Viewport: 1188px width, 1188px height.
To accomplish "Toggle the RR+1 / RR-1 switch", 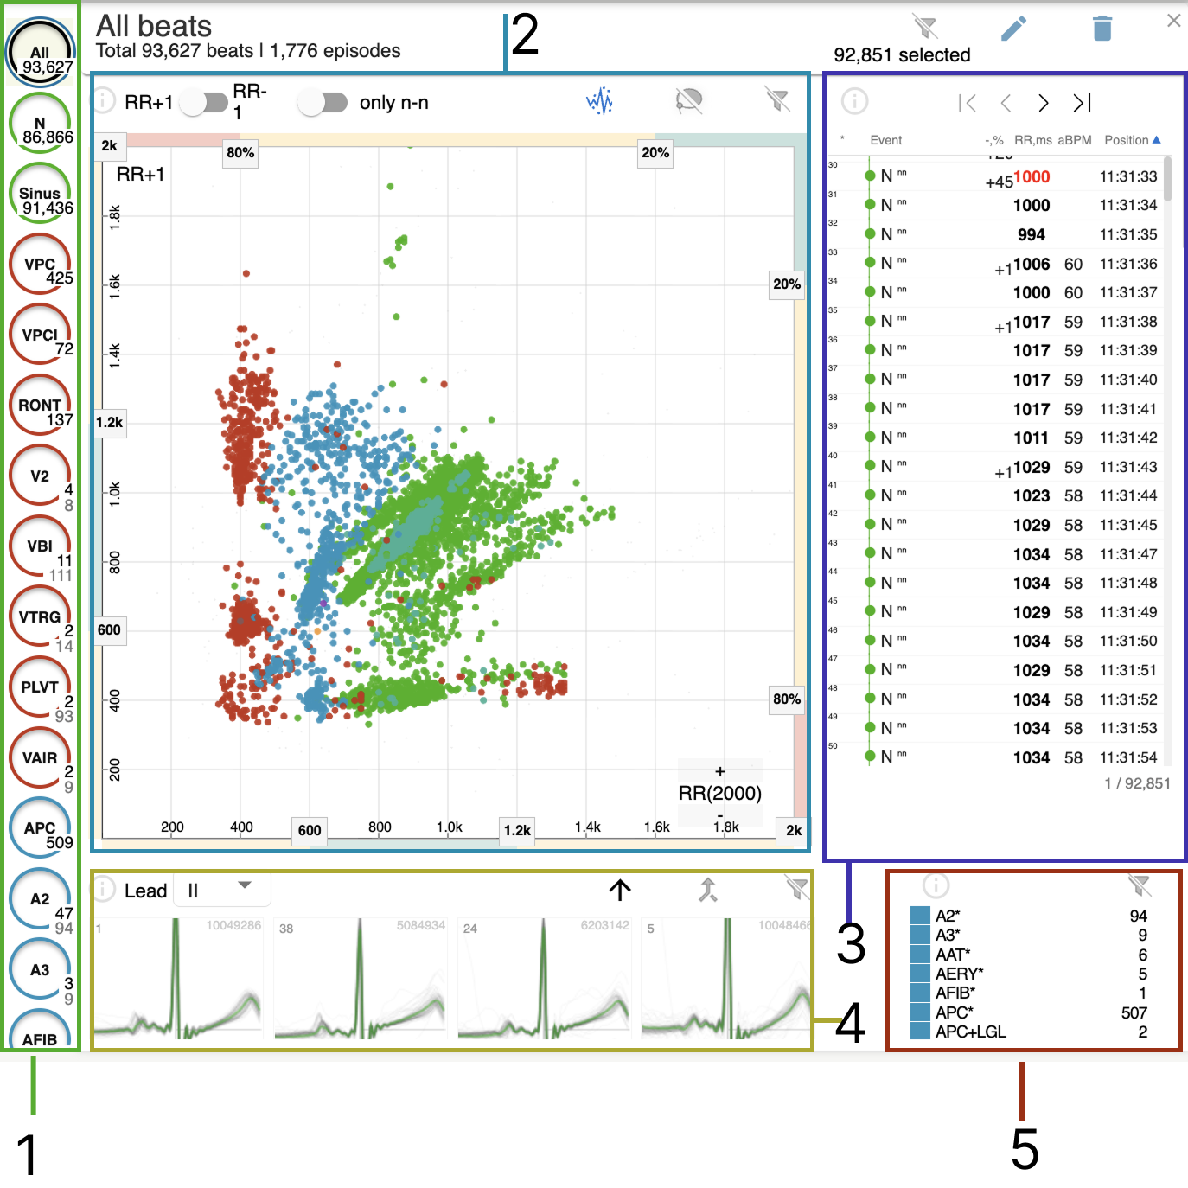I will pos(204,103).
